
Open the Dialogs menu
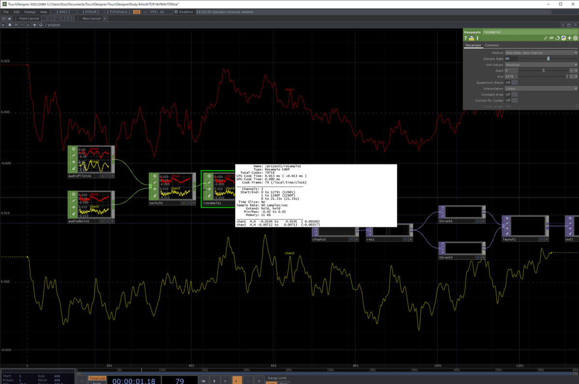pyautogui.click(x=30, y=12)
